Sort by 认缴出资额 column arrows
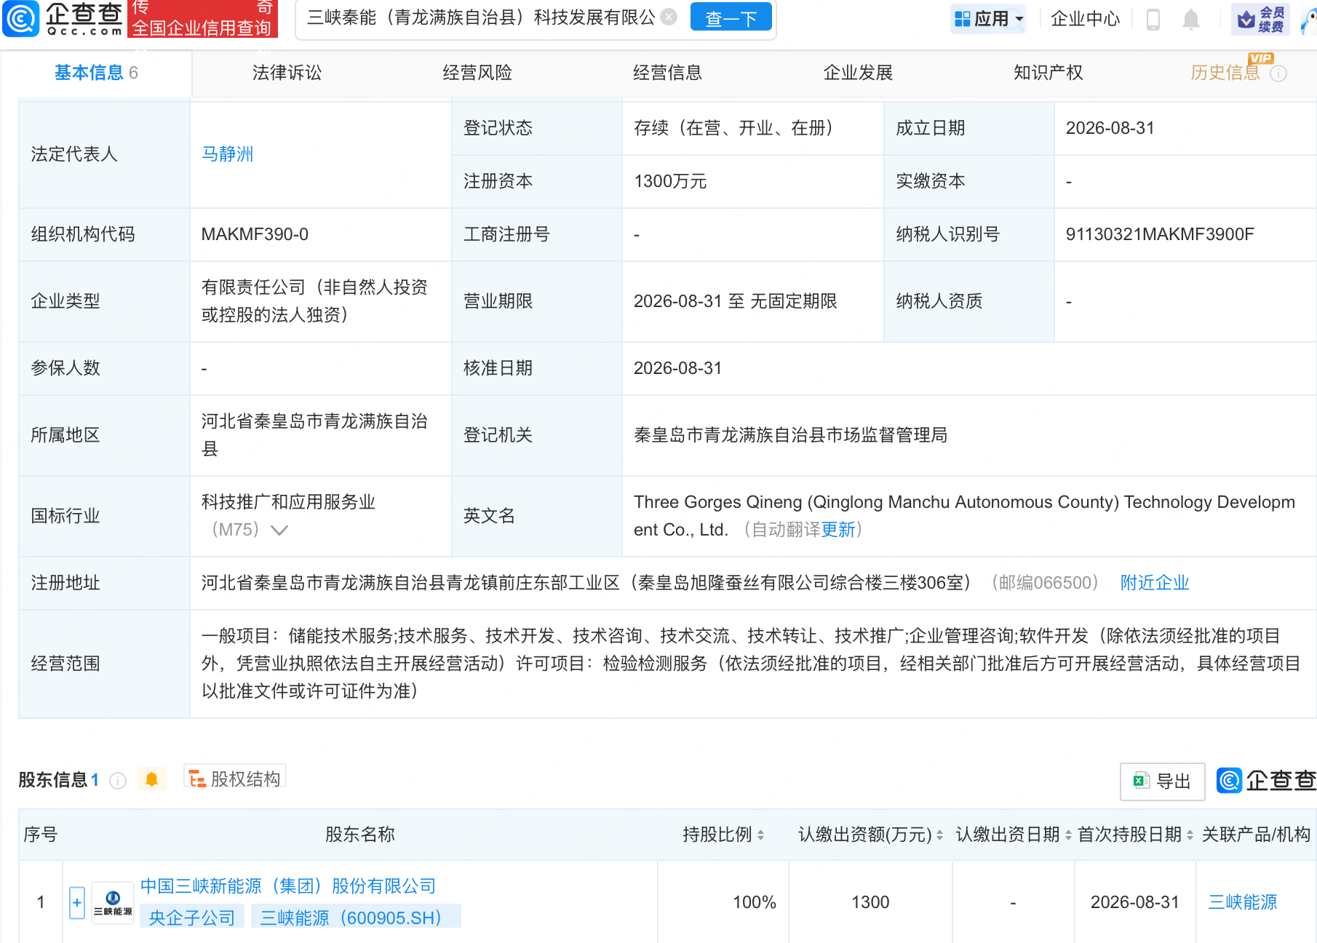 939,835
